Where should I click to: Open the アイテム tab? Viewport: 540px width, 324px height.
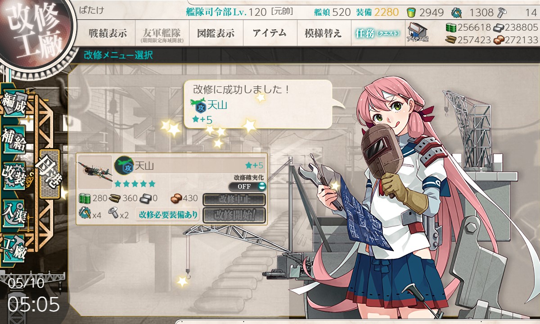(270, 33)
